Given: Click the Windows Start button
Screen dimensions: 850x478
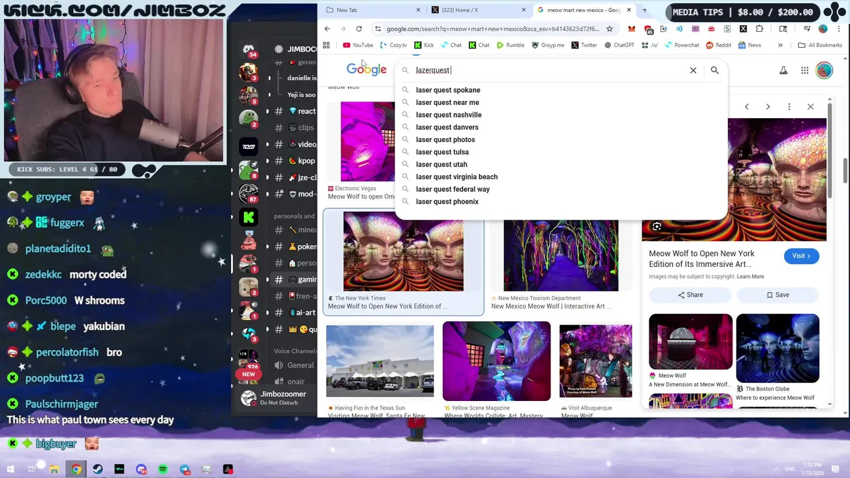Looking at the screenshot, I should coord(11,469).
